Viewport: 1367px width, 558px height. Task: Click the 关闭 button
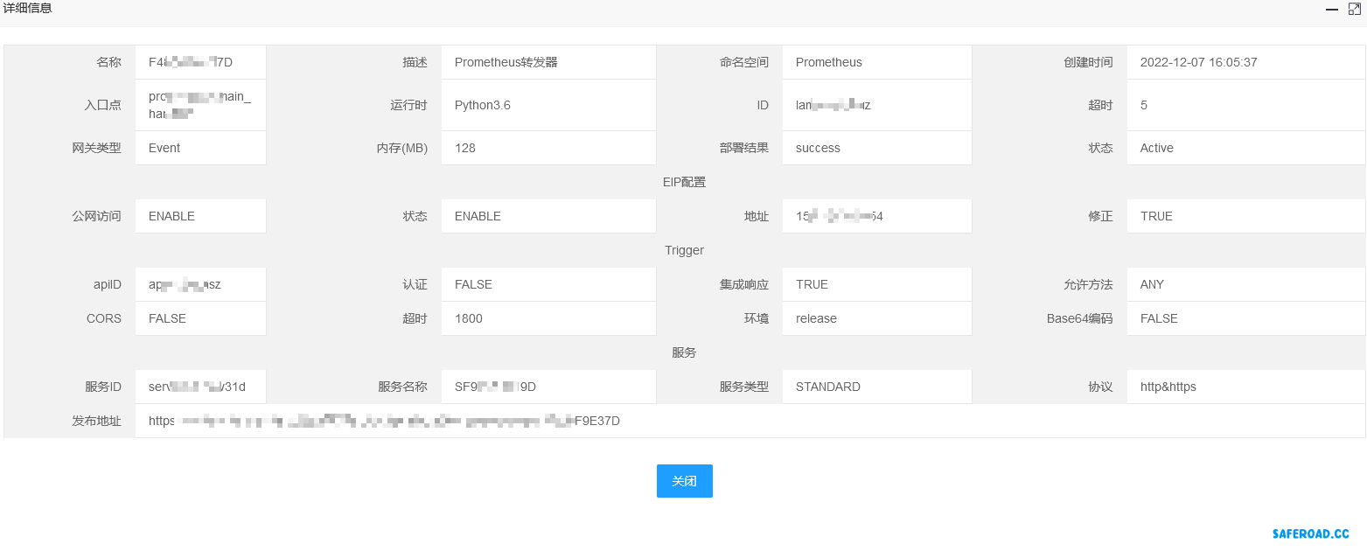(684, 481)
